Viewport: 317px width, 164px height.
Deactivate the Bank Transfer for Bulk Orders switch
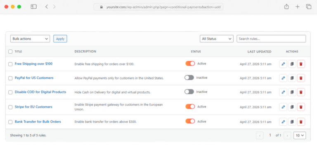click(190, 121)
